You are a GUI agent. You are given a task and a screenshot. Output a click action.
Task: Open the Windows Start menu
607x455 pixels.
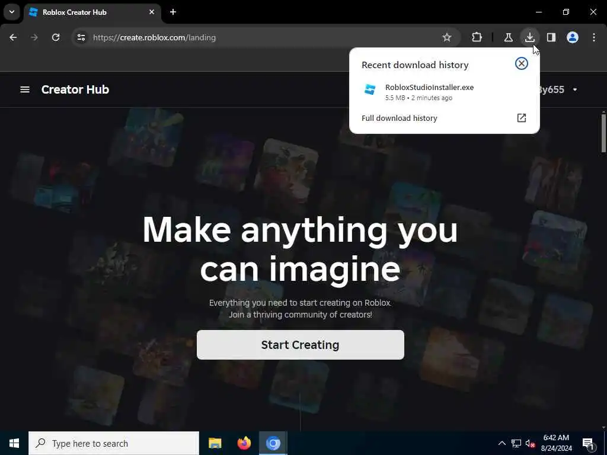[x=14, y=443]
